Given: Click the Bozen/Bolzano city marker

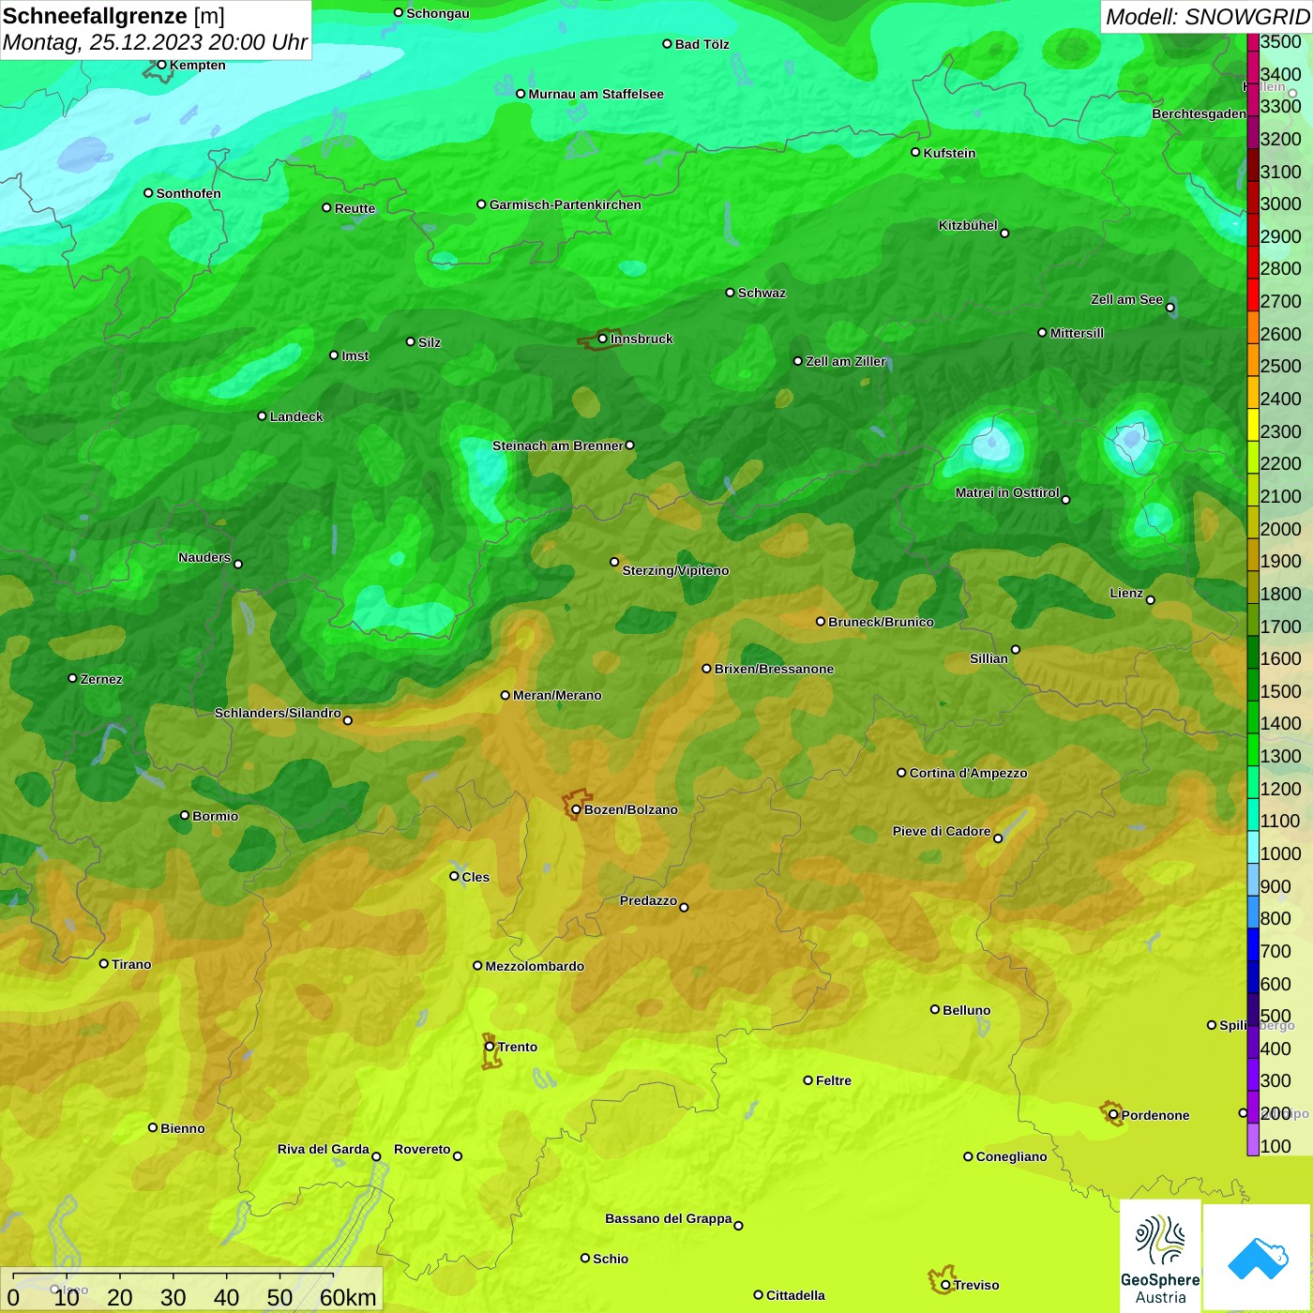Looking at the screenshot, I should 576,809.
